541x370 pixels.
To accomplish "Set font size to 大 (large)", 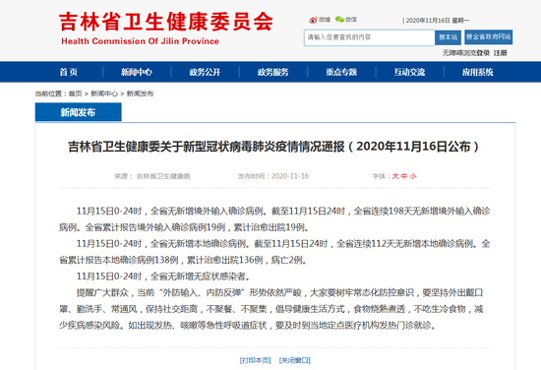I will [x=395, y=176].
